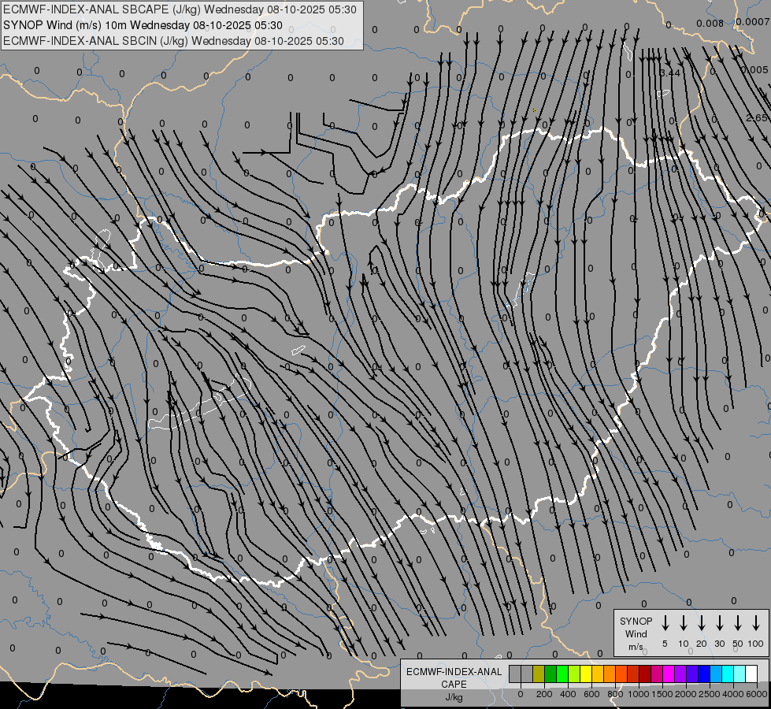Click the CAPE J/kg colorbar legend label
This screenshot has height=709, width=771.
tap(454, 684)
